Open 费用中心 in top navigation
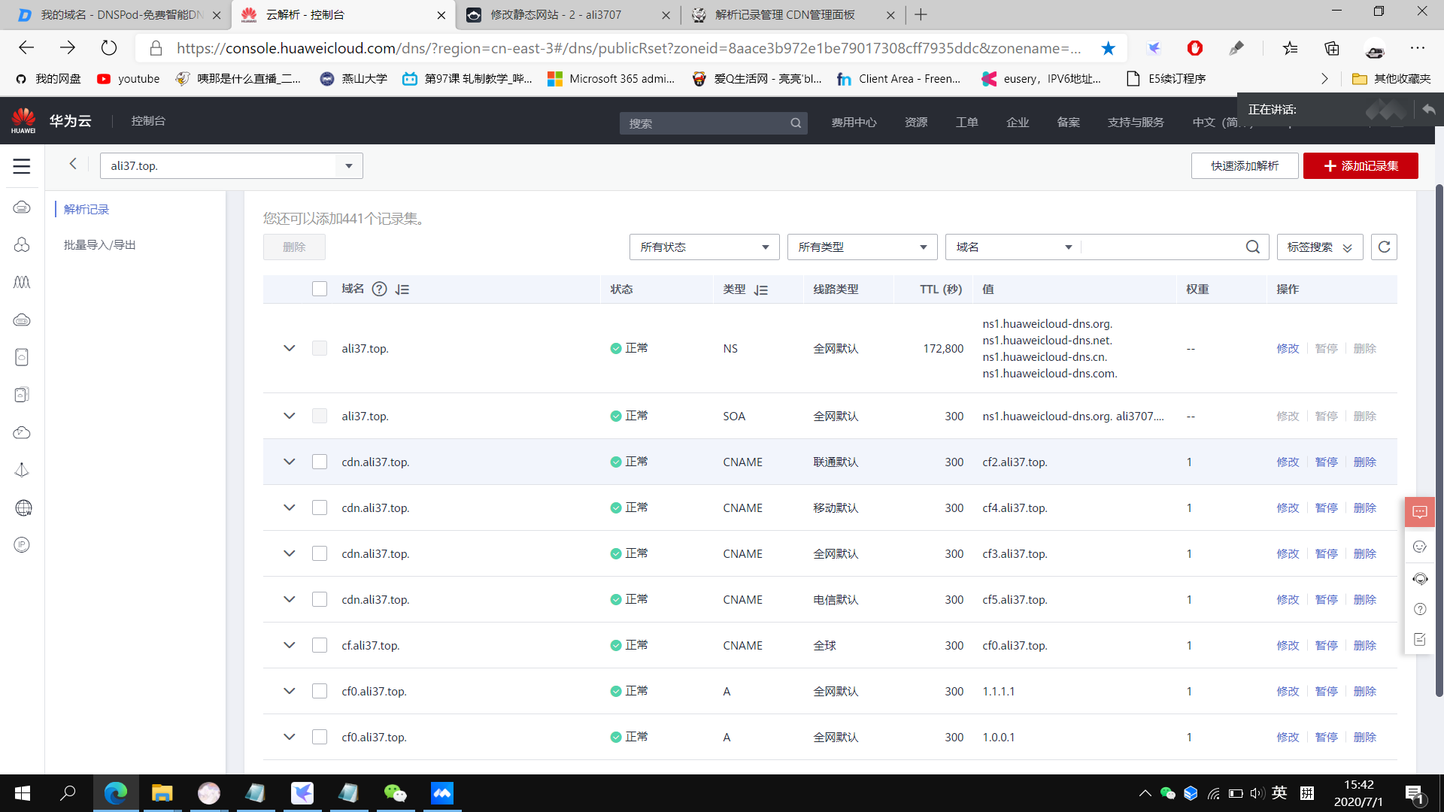 click(x=854, y=122)
